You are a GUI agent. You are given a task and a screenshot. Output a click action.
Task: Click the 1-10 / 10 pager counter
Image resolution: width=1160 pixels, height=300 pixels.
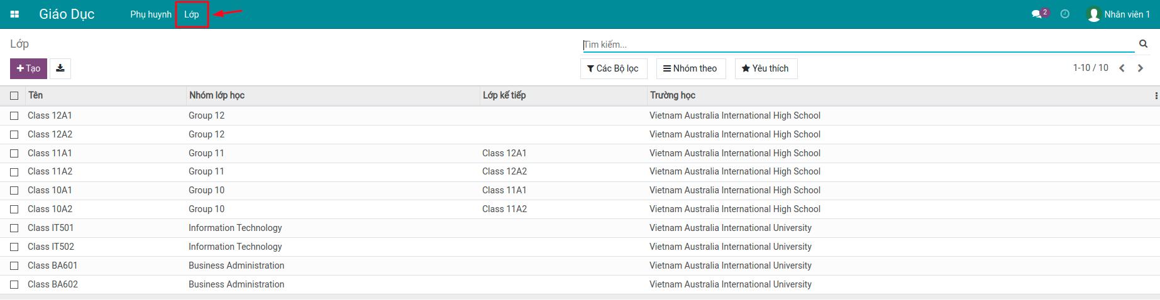(x=1090, y=68)
